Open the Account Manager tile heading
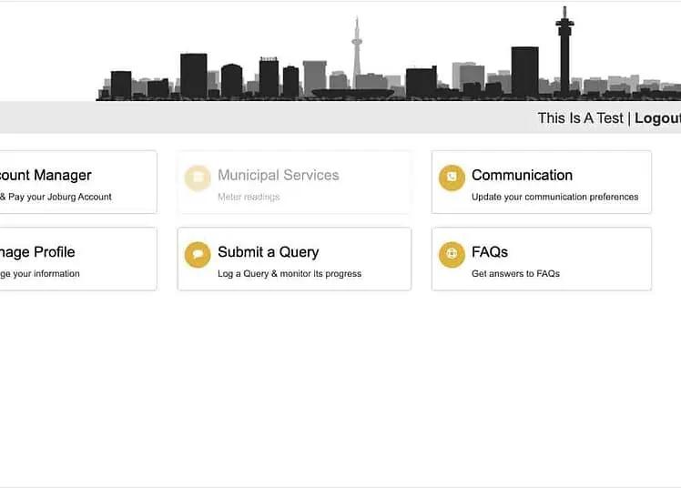 tap(46, 175)
